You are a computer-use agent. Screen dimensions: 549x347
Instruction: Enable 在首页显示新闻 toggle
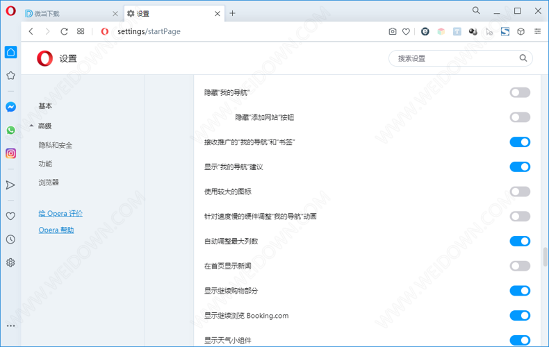coord(520,266)
